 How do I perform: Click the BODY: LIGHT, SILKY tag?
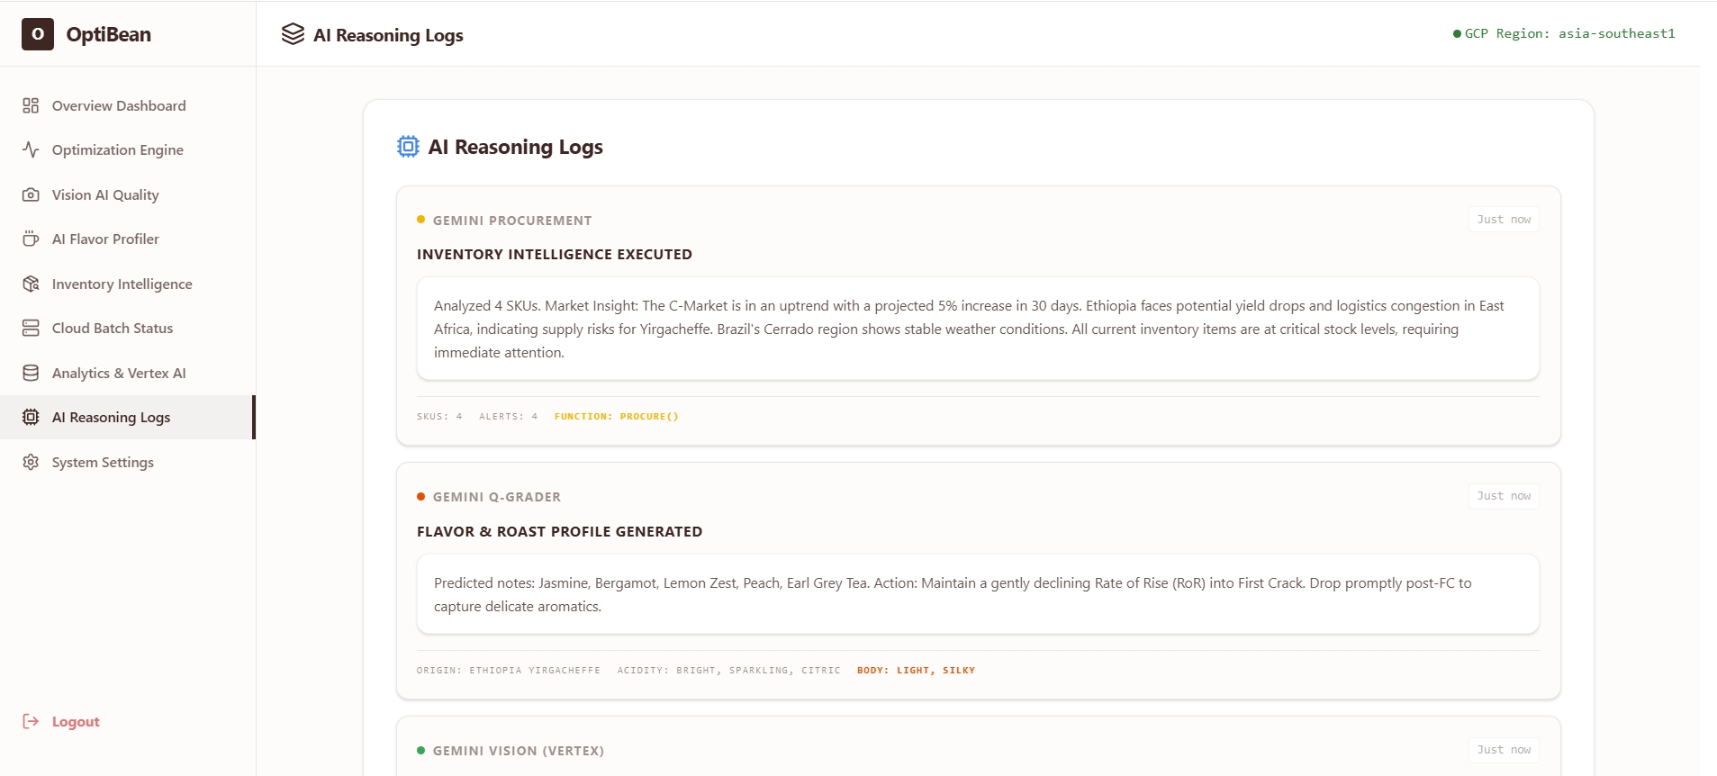coord(916,670)
